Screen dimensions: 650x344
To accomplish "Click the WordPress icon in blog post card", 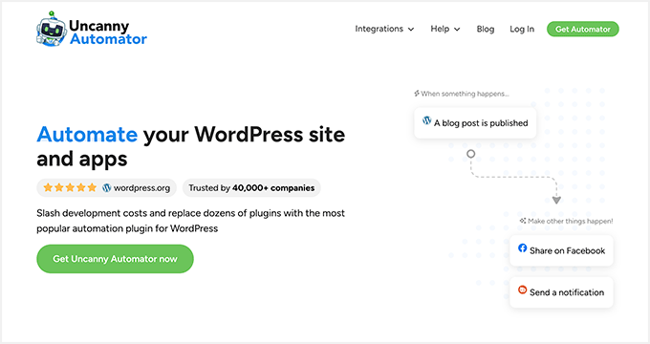I will click(x=427, y=120).
